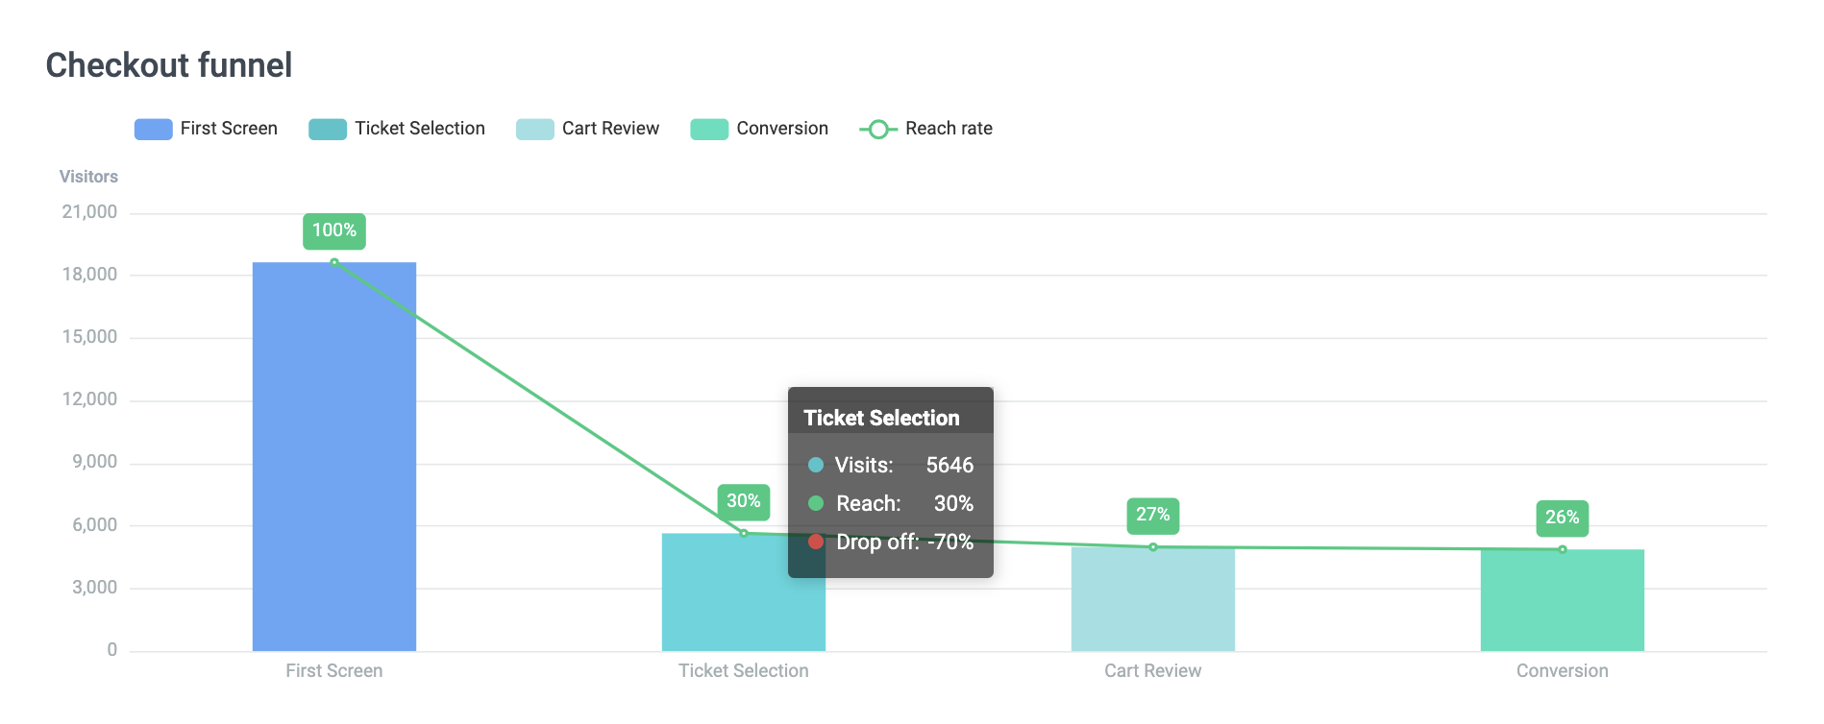This screenshot has width=1824, height=724.
Task: Click the Checkout funnel title
Action: point(169,65)
